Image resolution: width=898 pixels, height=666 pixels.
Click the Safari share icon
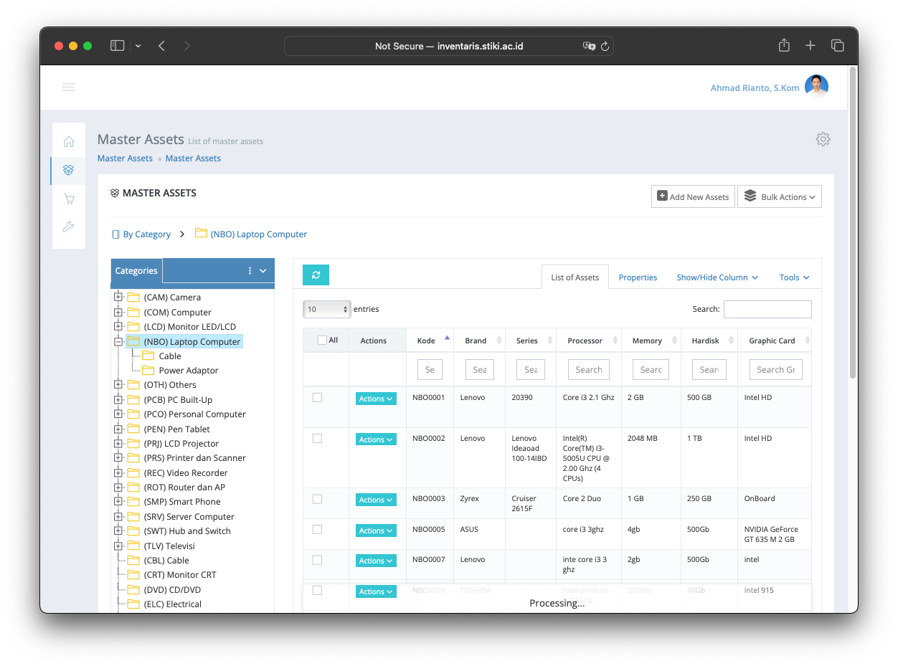pyautogui.click(x=784, y=46)
